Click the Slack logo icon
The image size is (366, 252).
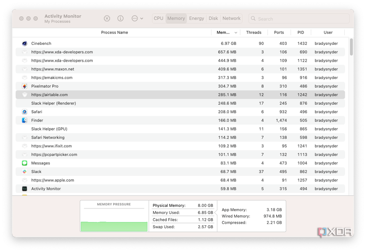click(x=24, y=172)
